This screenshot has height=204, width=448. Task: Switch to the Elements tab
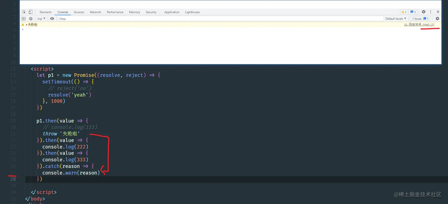(x=45, y=12)
